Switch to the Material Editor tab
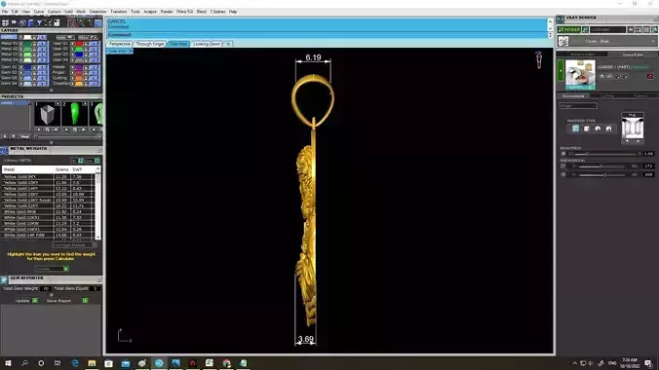The width and height of the screenshot is (659, 370). click(583, 55)
